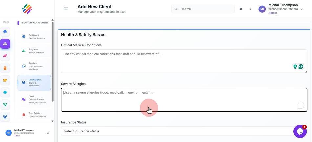Click the Critical Medical Conditions text area
312x142 pixels.
click(x=184, y=61)
